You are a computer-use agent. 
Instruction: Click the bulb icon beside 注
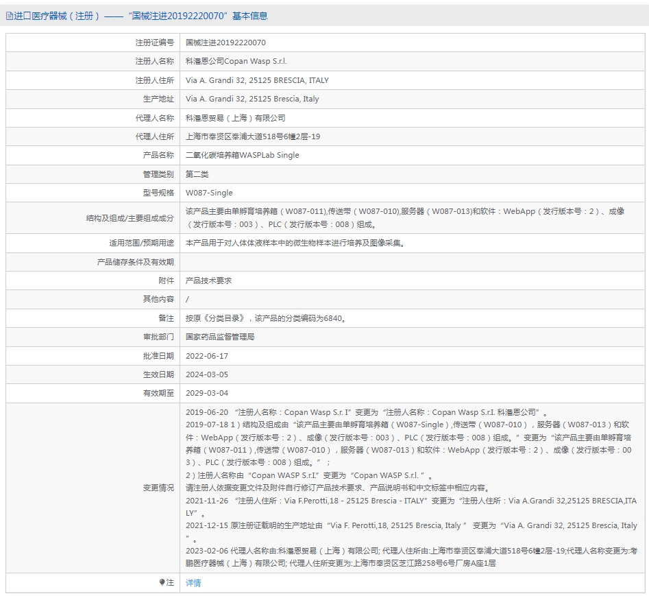[162, 582]
